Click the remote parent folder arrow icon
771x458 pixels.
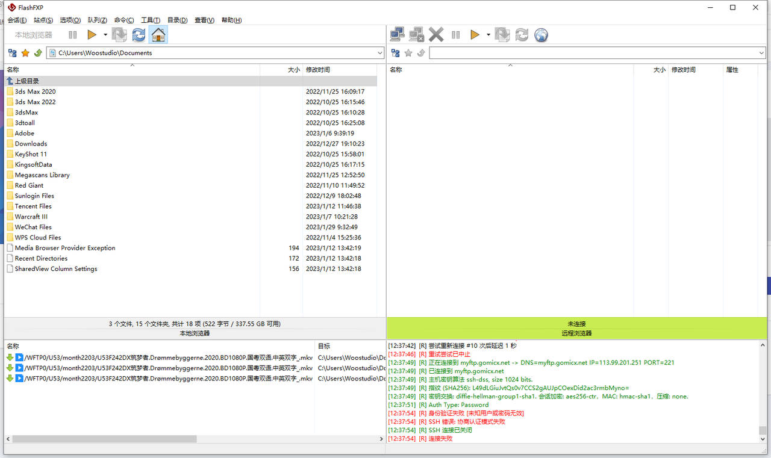point(421,53)
